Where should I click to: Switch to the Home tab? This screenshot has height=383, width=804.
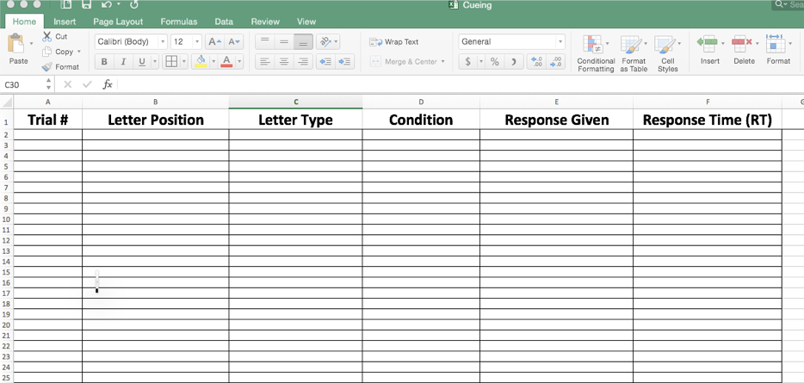pyautogui.click(x=24, y=22)
